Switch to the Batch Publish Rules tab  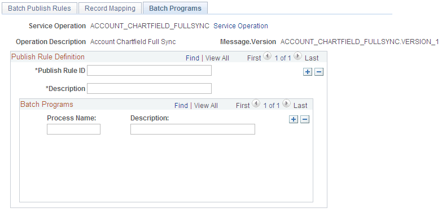click(40, 8)
